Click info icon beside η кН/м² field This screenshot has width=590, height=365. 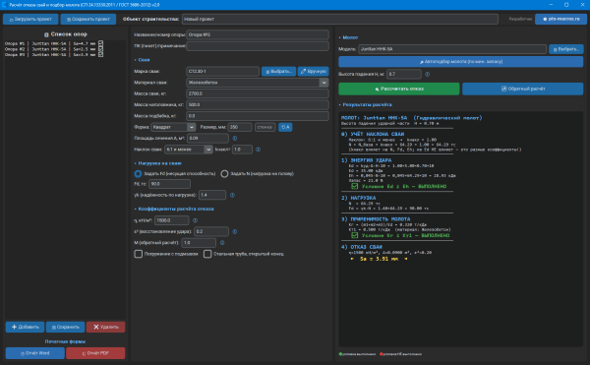pyautogui.click(x=196, y=220)
